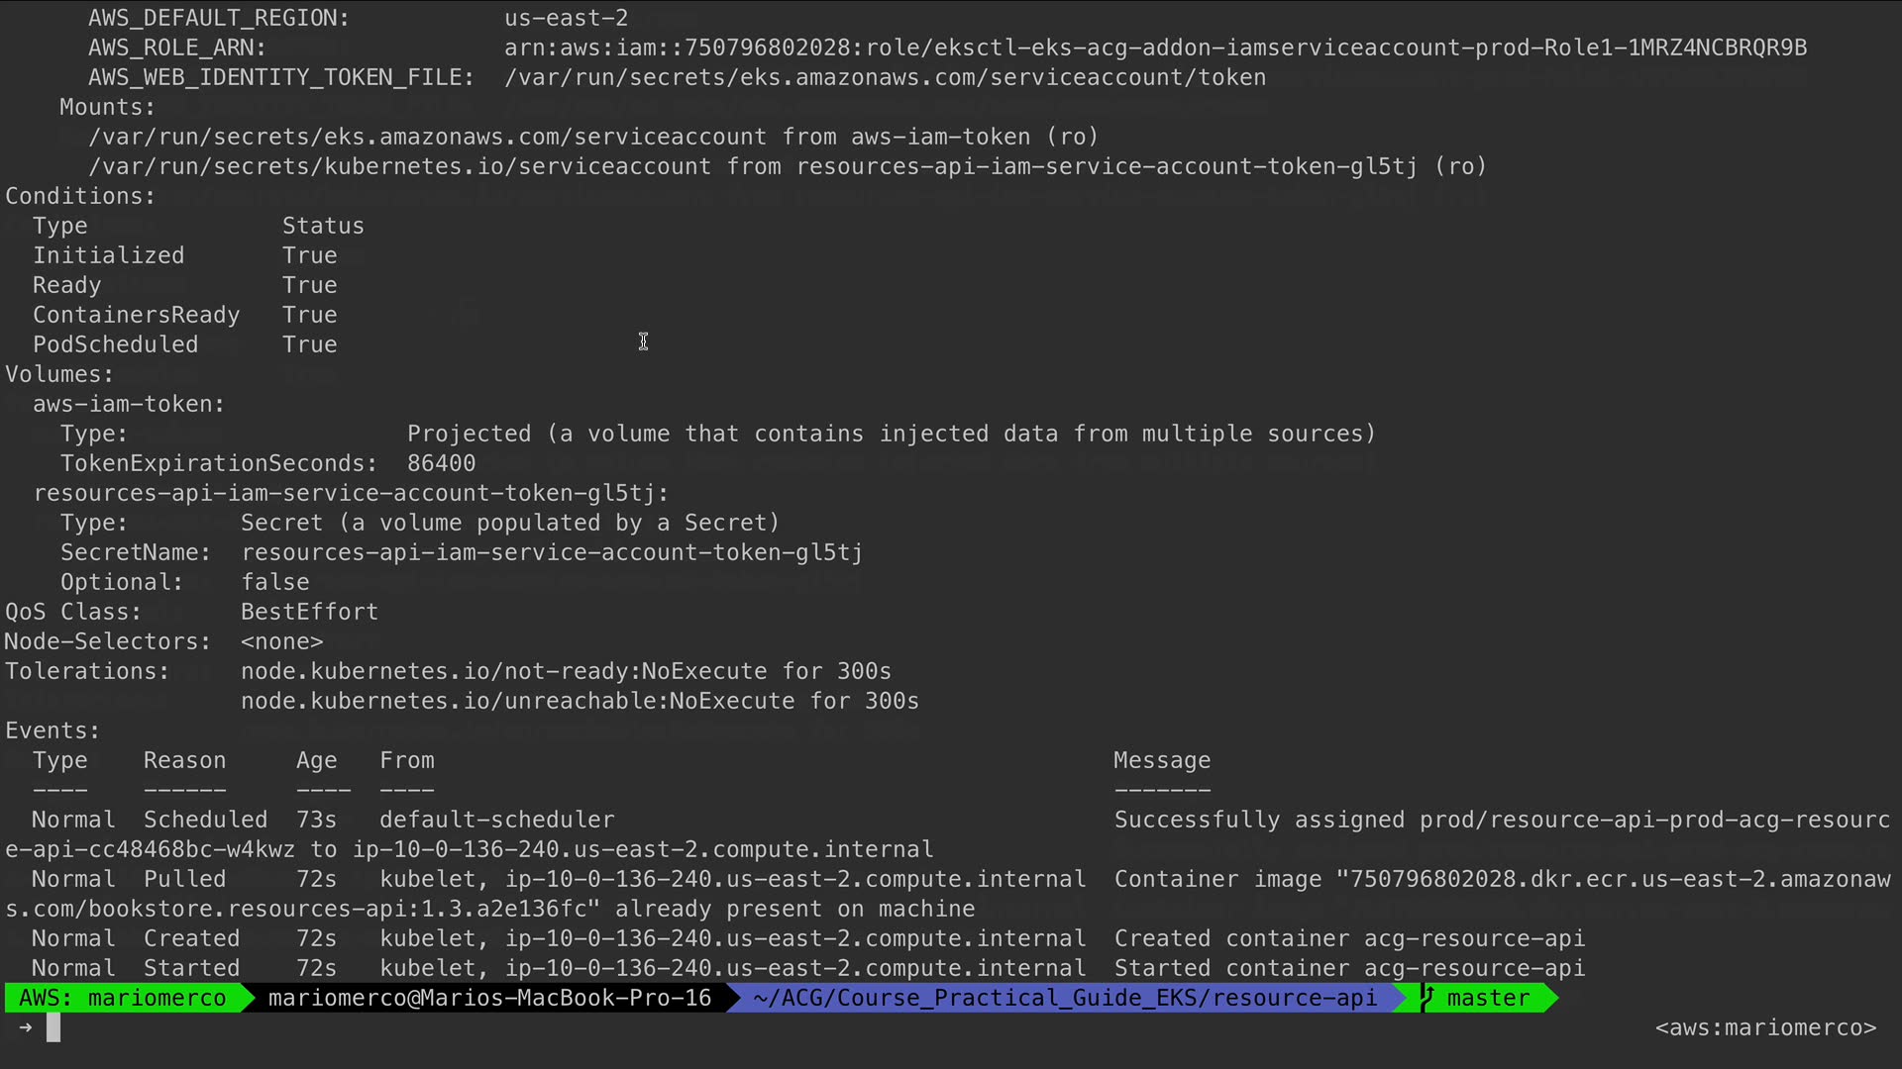The height and width of the screenshot is (1069, 1902).
Task: Click 'Started container acg-resource-api' message
Action: tap(1349, 968)
